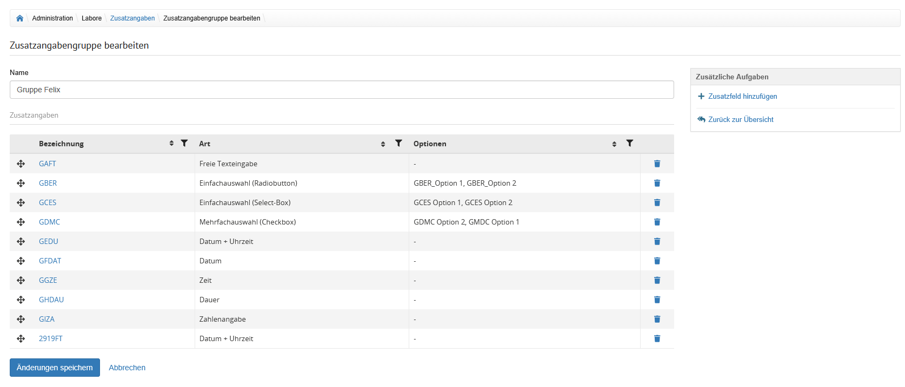The height and width of the screenshot is (387, 905).
Task: Open the filter for Art column
Action: coord(398,143)
